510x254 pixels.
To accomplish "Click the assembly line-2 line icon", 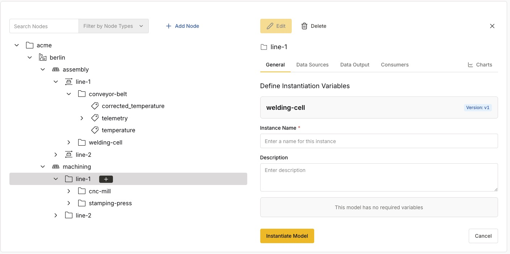I will tap(69, 155).
